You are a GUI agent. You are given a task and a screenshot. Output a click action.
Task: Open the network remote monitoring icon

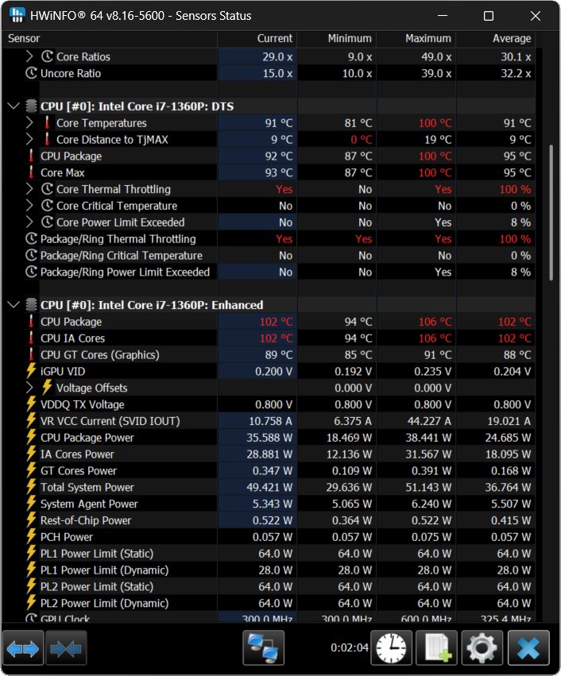coord(263,648)
